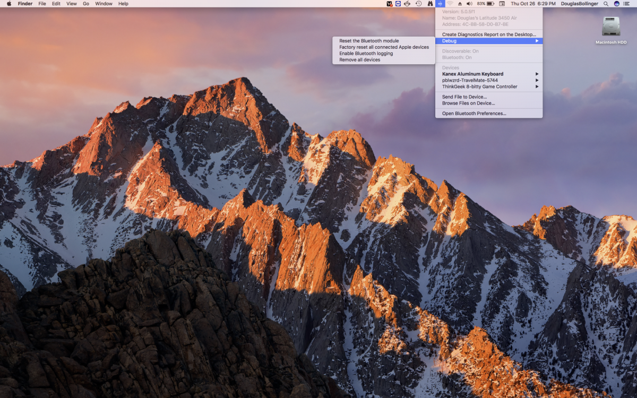The height and width of the screenshot is (398, 637).
Task: Open Notification Center list icon
Action: click(626, 4)
